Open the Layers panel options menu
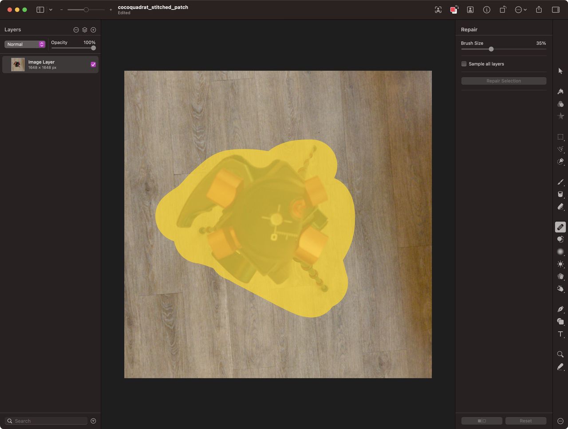The height and width of the screenshot is (429, 568). pos(76,30)
